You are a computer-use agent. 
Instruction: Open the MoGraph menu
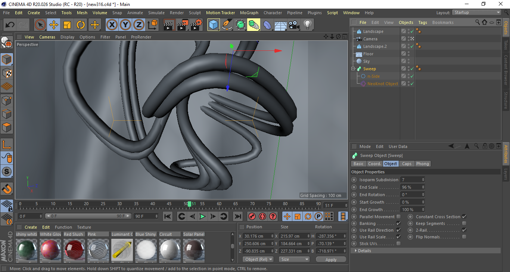click(x=249, y=13)
